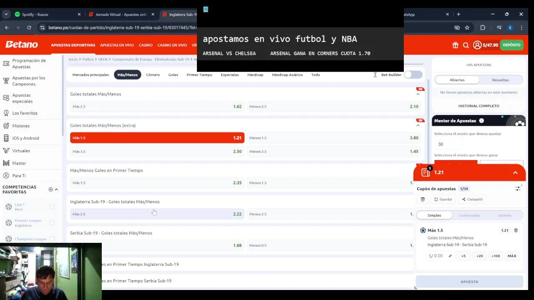Viewport: 534px width, 300px height.
Task: Open Chrome tab search dropdown
Action: click(x=6, y=14)
